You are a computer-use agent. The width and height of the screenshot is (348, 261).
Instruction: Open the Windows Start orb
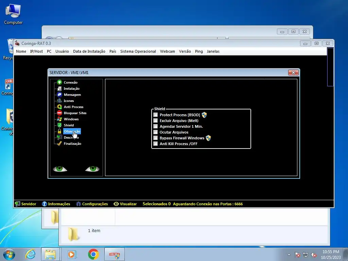click(x=9, y=254)
